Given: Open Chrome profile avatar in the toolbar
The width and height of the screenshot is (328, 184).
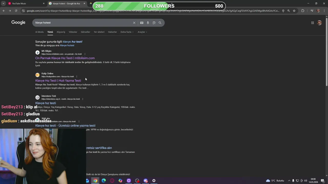Looking at the screenshot, I should 318,11.
